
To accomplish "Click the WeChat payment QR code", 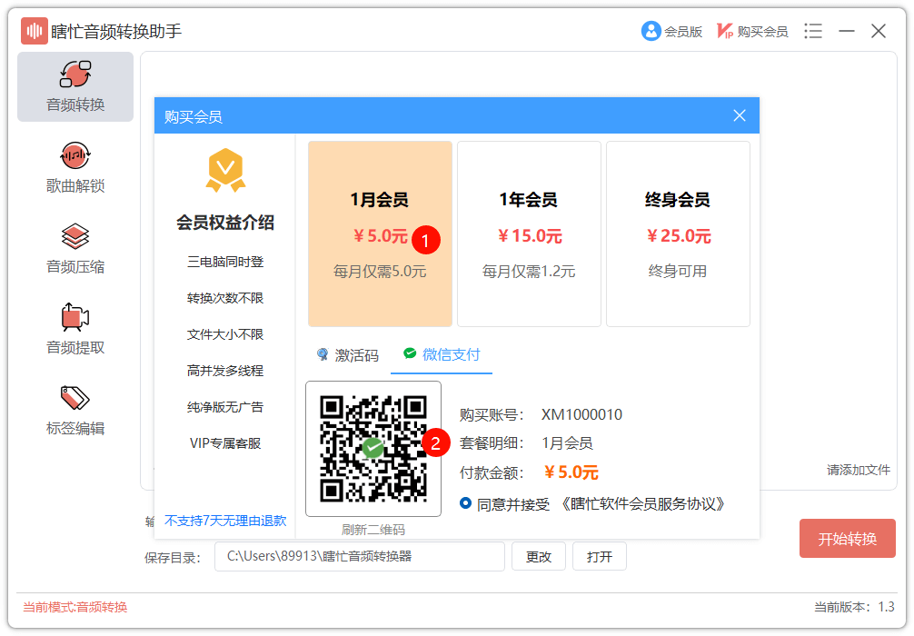I will pyautogui.click(x=373, y=449).
